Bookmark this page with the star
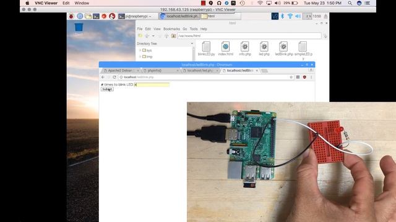The height and width of the screenshot is (222, 396). point(291,77)
